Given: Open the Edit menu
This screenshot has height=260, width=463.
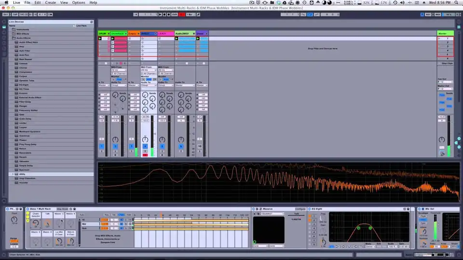Looking at the screenshot, I should (x=38, y=2).
